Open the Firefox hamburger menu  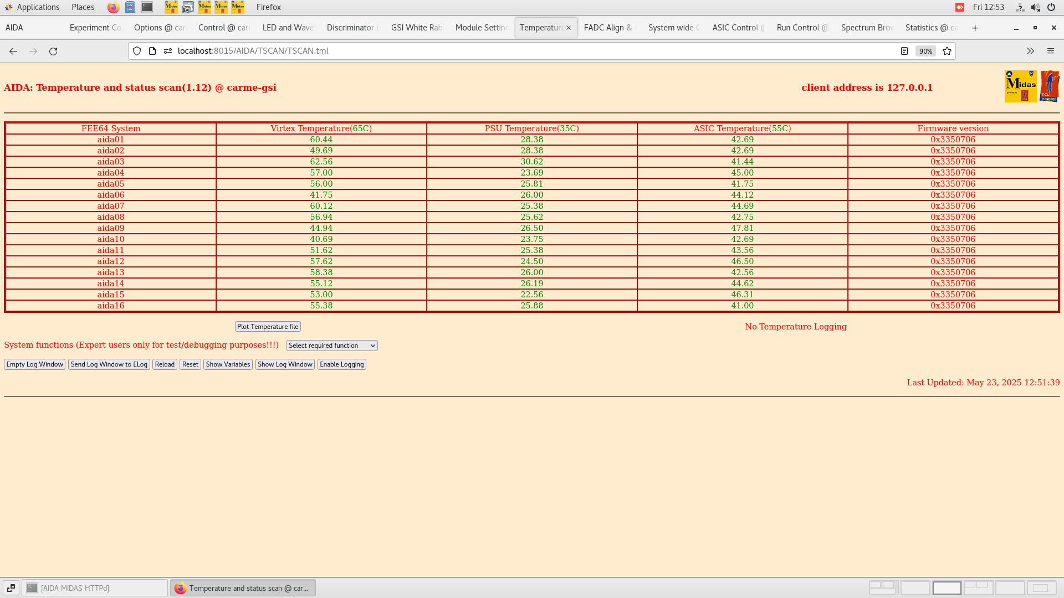click(x=1051, y=51)
